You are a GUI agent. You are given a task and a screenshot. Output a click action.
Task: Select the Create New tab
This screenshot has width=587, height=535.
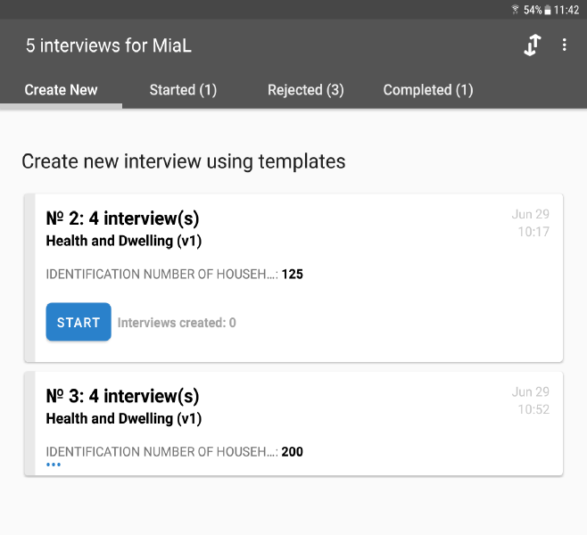(x=61, y=90)
